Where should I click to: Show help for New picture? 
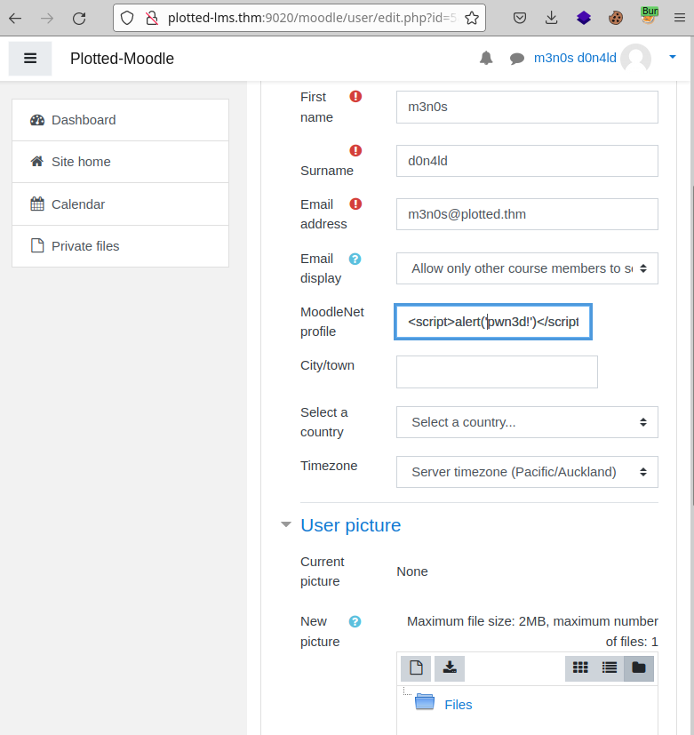(x=355, y=621)
